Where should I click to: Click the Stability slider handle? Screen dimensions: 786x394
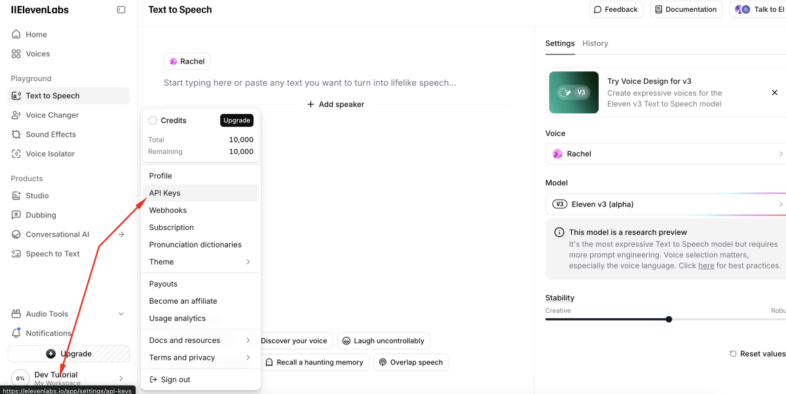669,319
